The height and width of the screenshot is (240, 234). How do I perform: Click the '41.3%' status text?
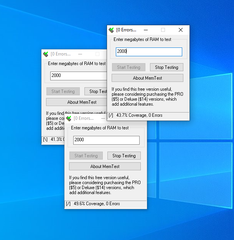pos(56,139)
